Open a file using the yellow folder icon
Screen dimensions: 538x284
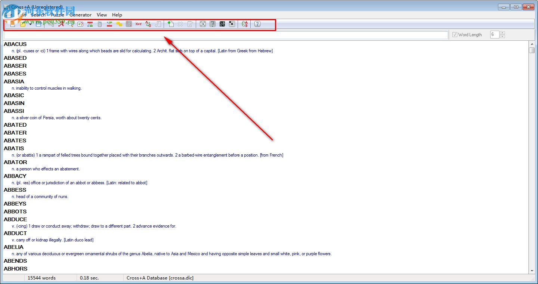[x=23, y=24]
